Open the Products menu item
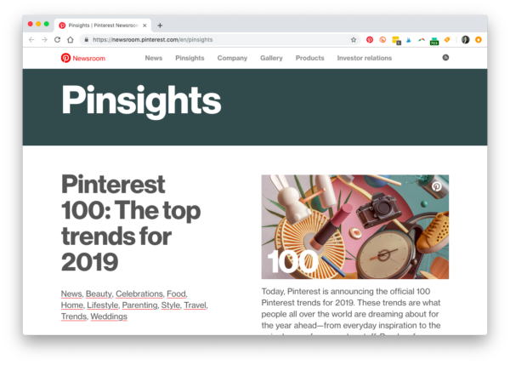This screenshot has width=510, height=365. 309,58
